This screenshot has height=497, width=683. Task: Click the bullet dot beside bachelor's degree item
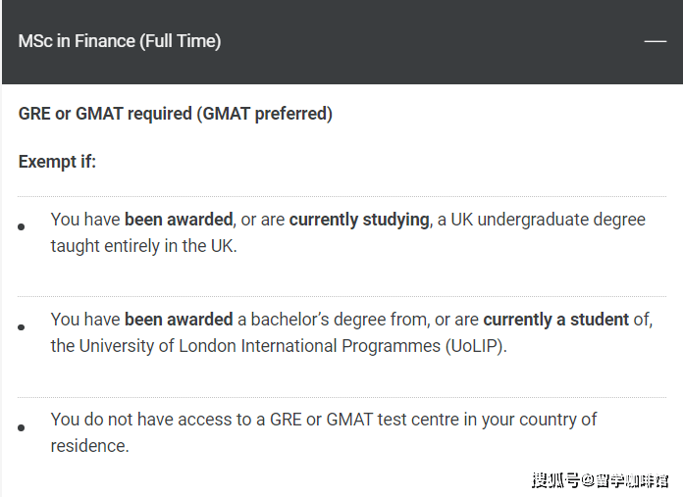pos(22,326)
